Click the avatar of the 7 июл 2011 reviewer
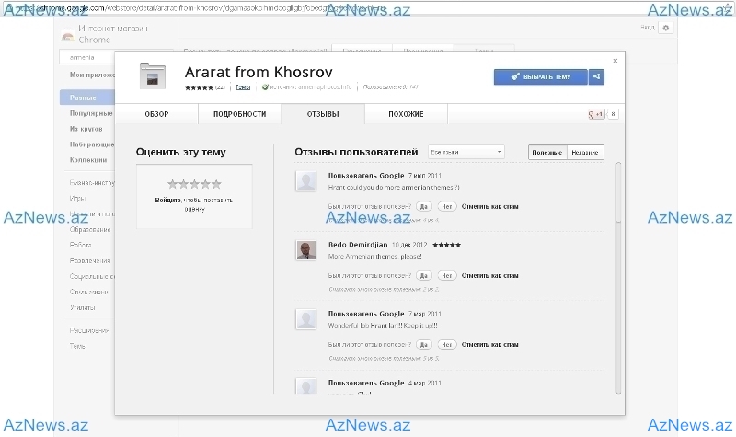Viewport: 736px width, 437px height. [x=306, y=181]
